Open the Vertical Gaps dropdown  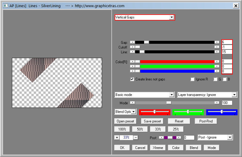coord(171,17)
